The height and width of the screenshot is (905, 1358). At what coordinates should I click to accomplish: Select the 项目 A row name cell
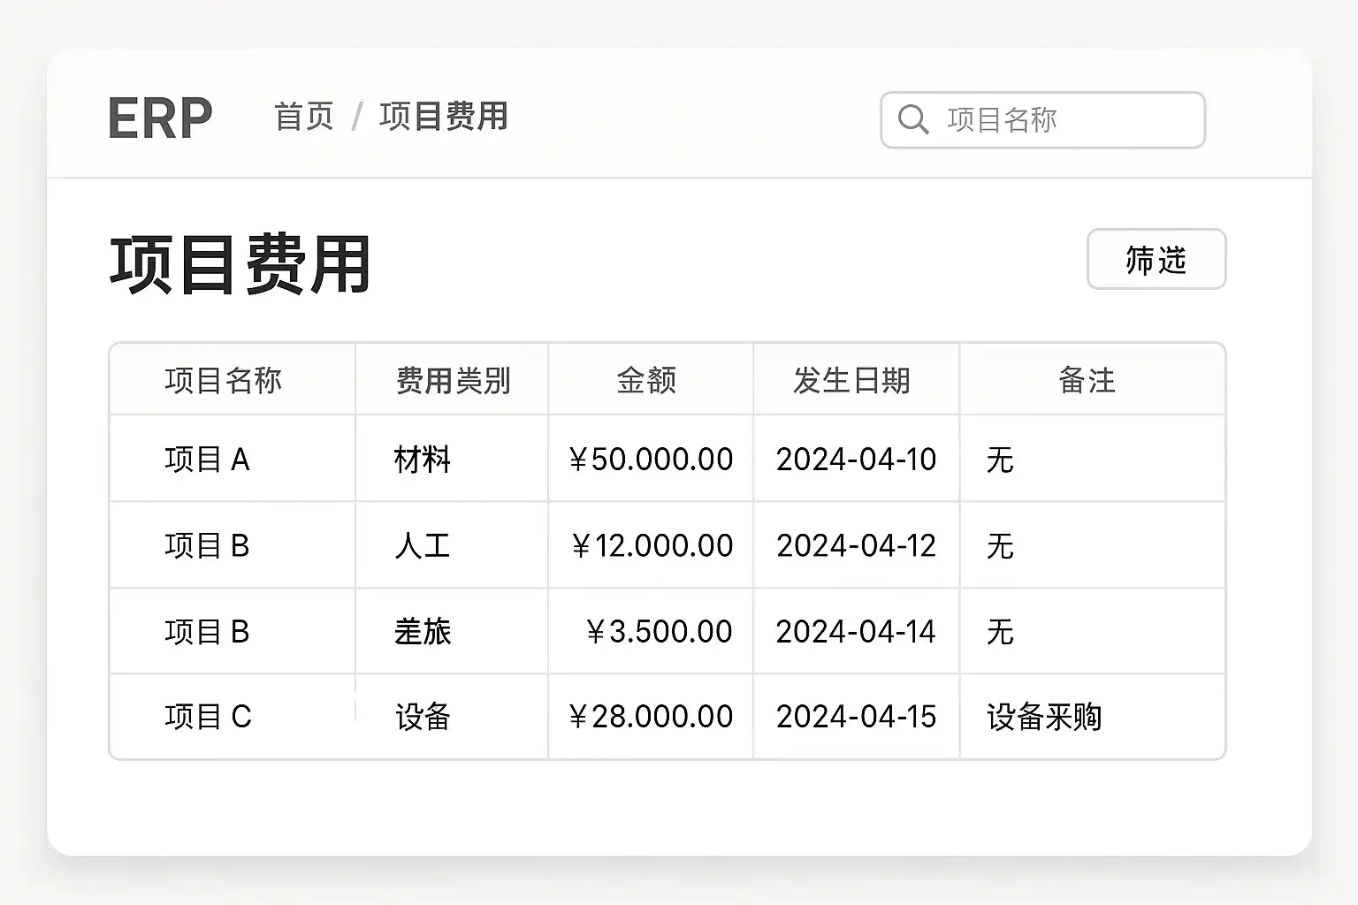point(207,460)
